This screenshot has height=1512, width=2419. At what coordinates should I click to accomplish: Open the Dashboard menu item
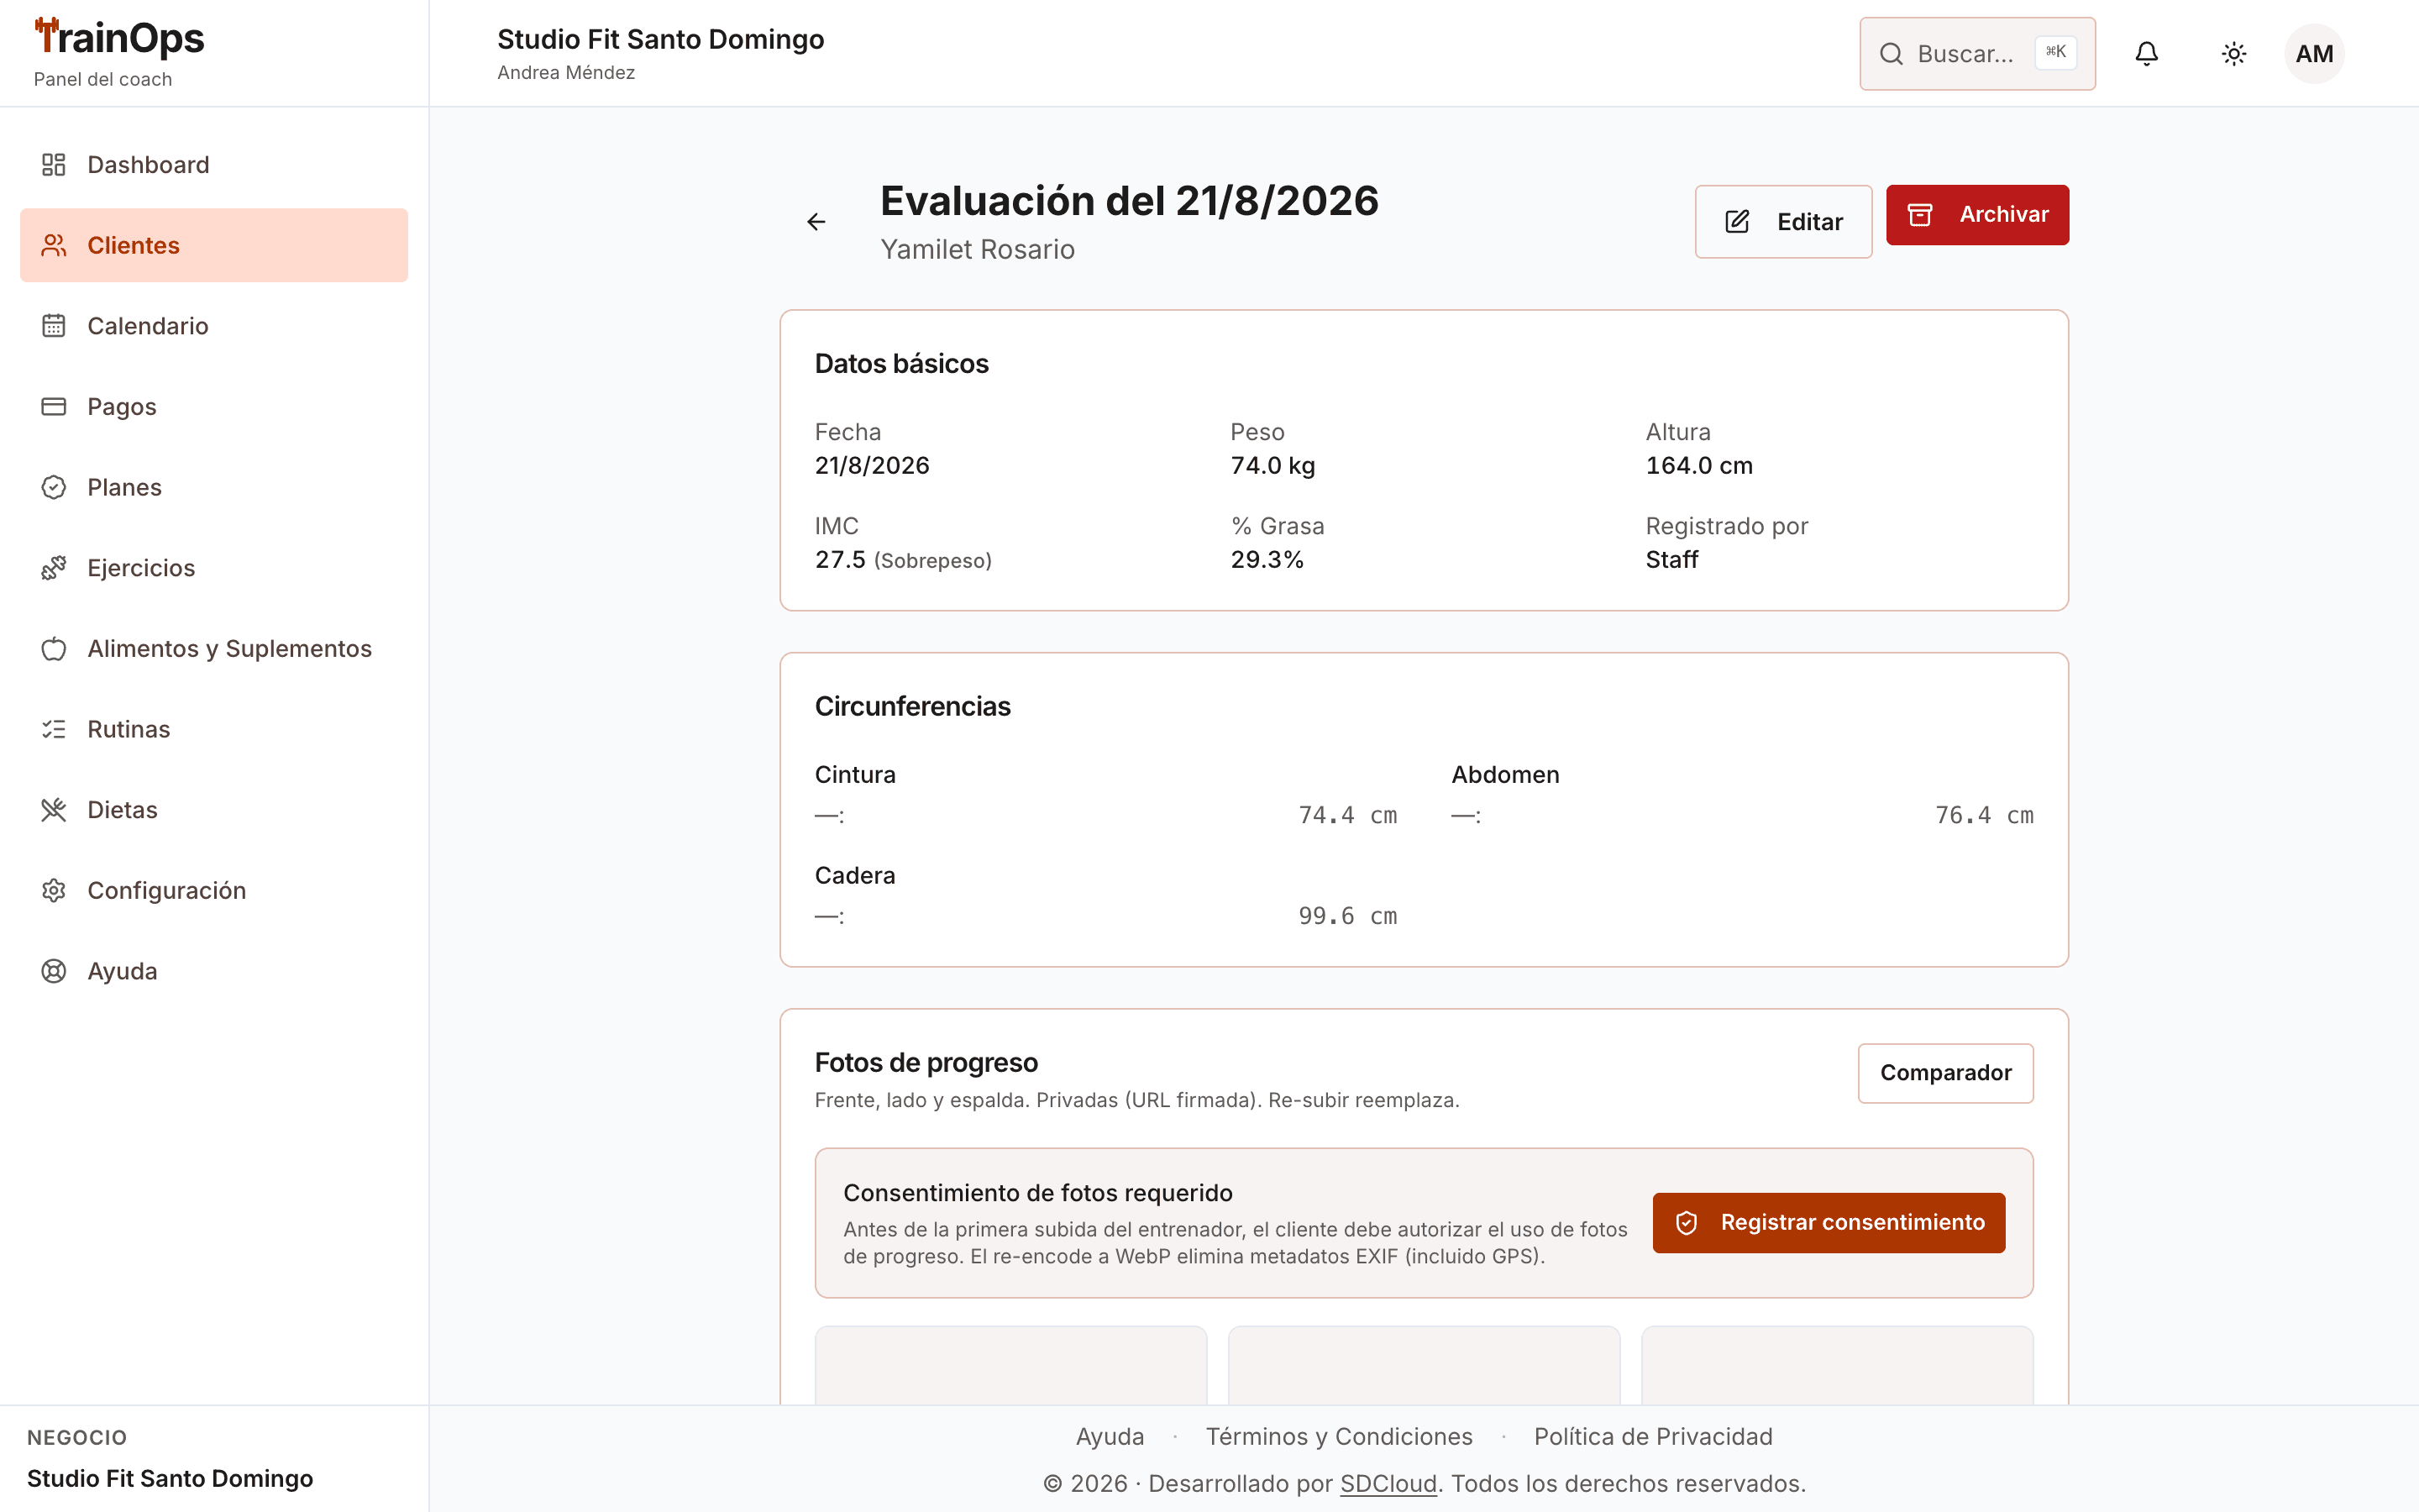pos(214,164)
